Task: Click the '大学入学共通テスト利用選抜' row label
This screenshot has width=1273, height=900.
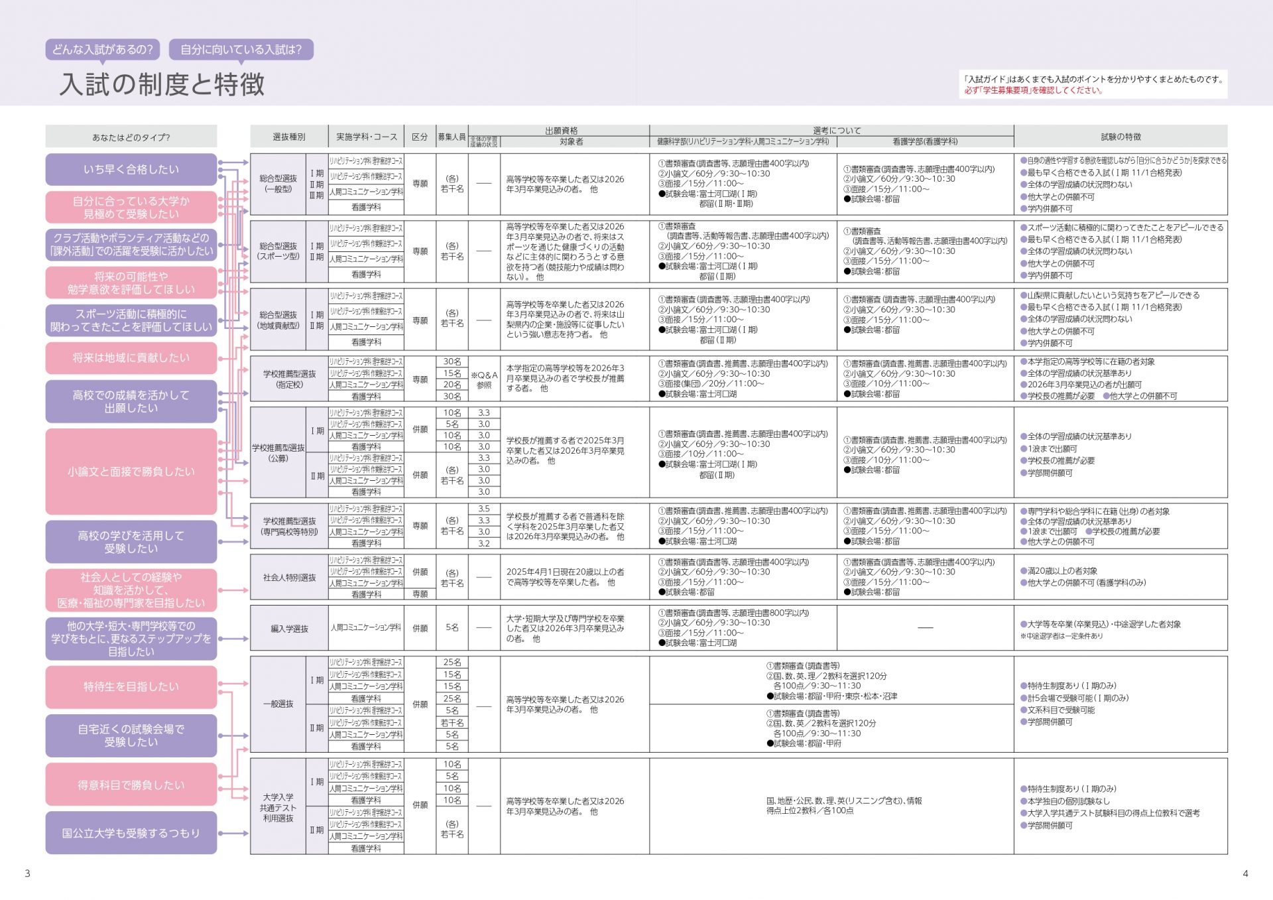Action: point(278,807)
